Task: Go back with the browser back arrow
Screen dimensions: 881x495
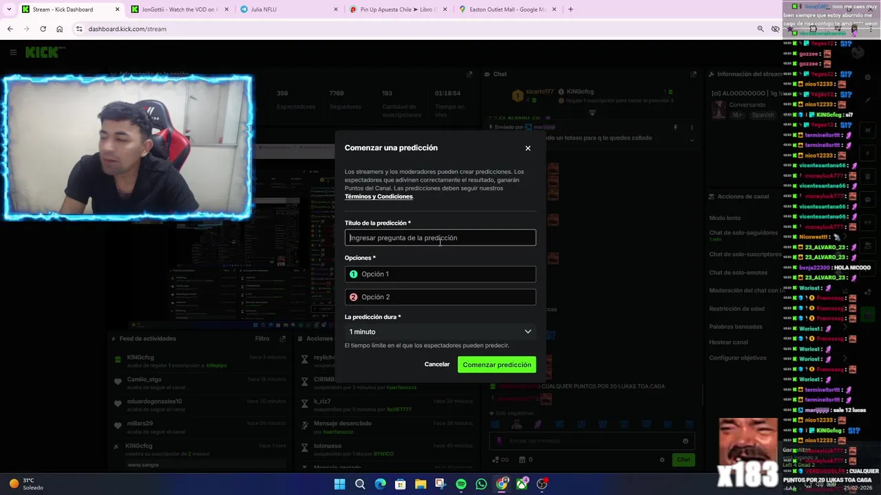Action: (10, 29)
